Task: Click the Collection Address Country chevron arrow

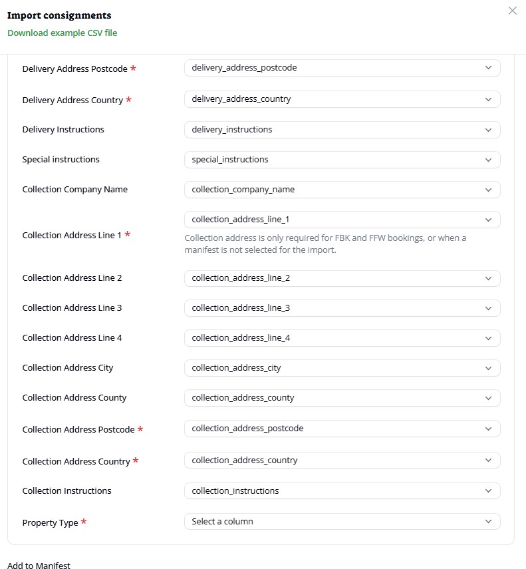Action: 488,461
